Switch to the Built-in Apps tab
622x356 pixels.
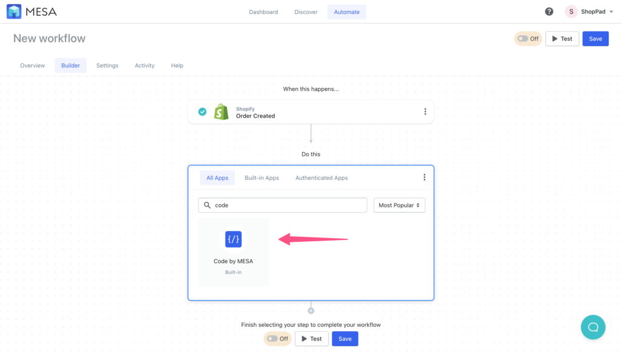point(261,177)
